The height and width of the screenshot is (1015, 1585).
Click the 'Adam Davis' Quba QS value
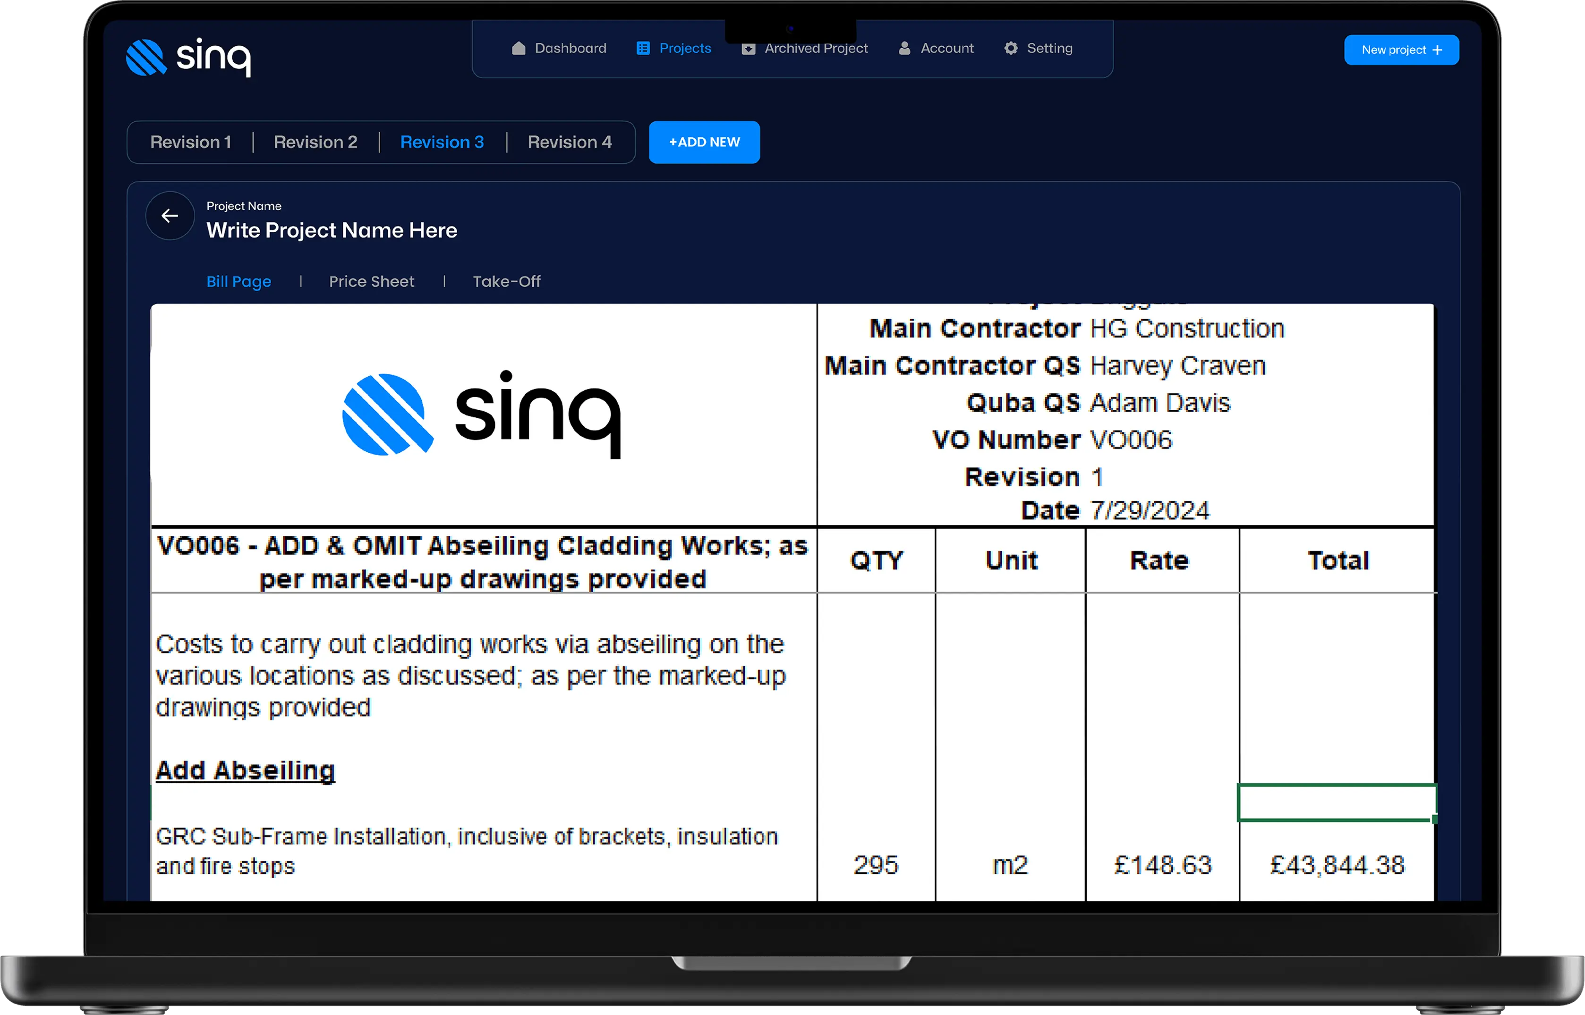[1160, 403]
